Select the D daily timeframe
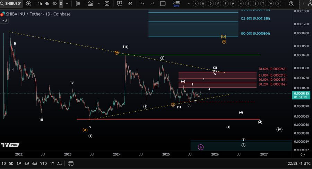Image resolution: width=312 pixels, height=169 pixels. click(x=61, y=3)
